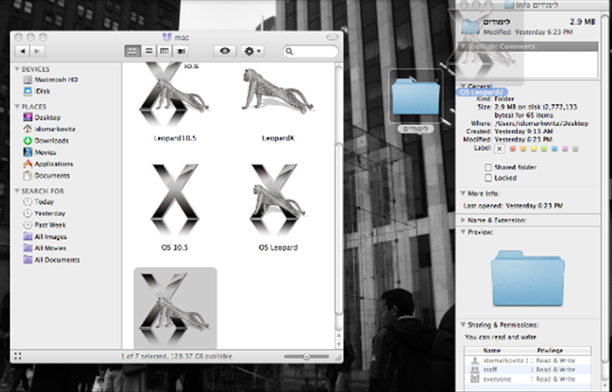Click the Quick Look eye button

click(x=225, y=51)
